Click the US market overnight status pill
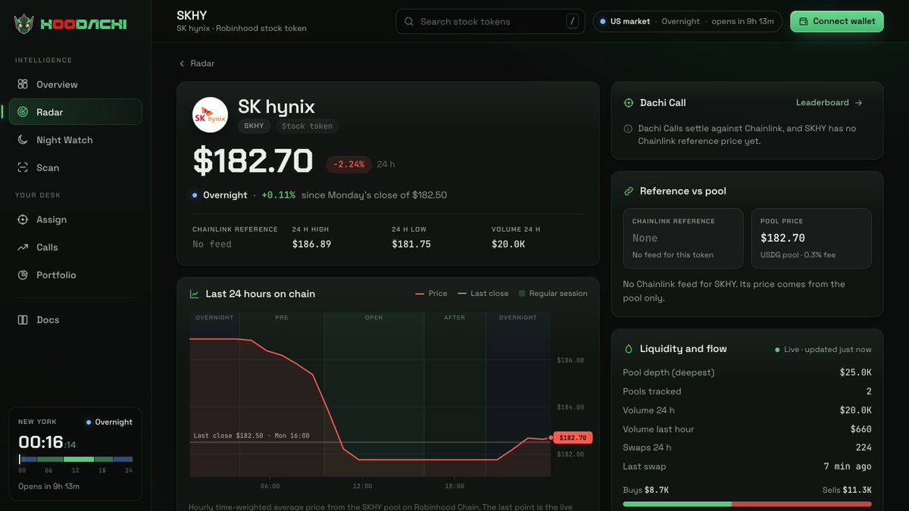The image size is (909, 511). 687,21
